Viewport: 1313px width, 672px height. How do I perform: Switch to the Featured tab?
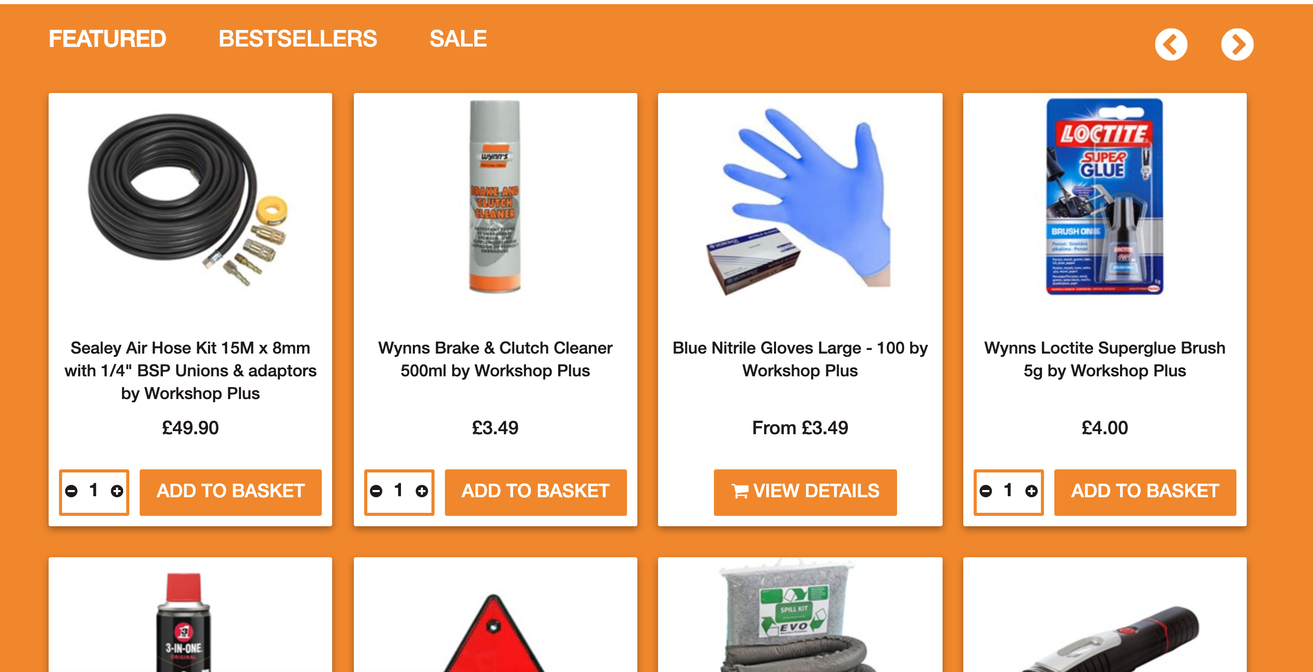[107, 39]
